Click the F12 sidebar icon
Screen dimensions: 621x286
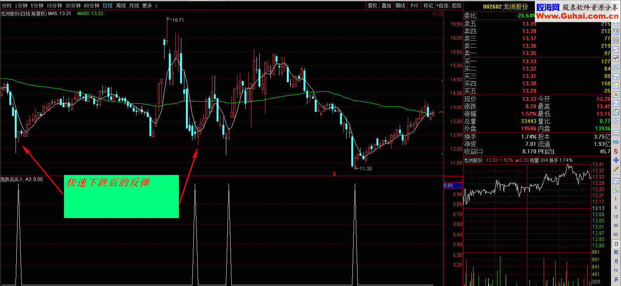pyautogui.click(x=616, y=103)
